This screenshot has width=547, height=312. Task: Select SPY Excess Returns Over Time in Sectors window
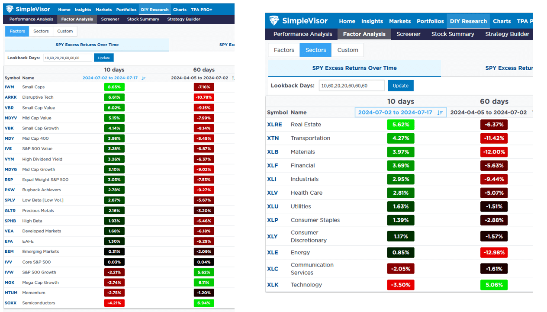coord(354,68)
